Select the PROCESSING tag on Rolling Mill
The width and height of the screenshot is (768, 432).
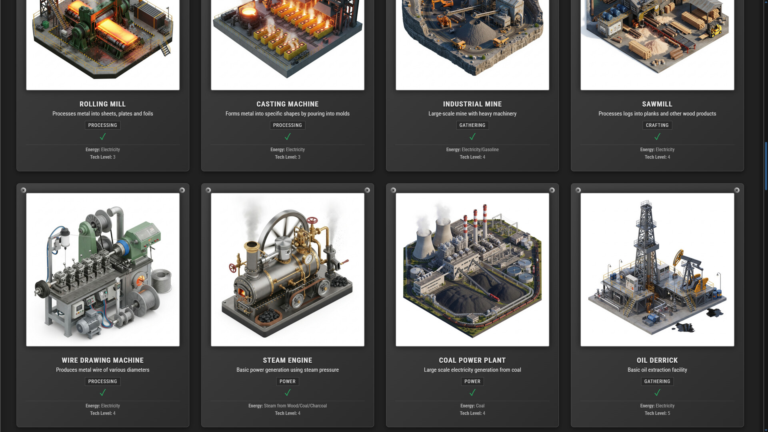103,125
